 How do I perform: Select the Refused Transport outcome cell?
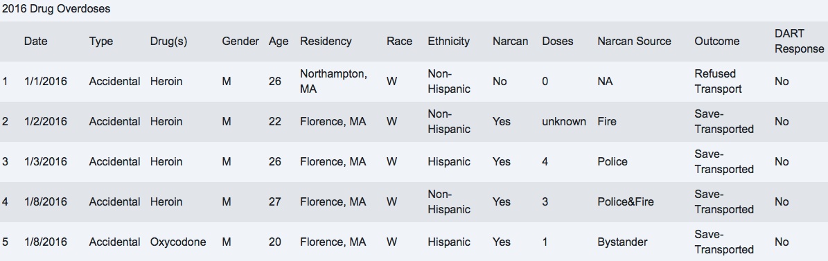pyautogui.click(x=718, y=81)
